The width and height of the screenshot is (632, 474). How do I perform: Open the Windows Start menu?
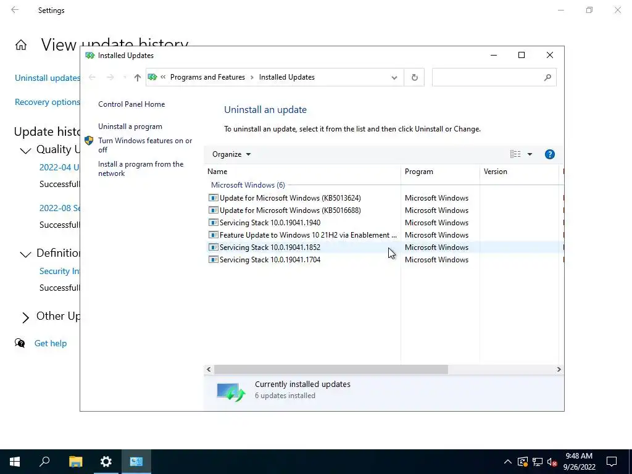pyautogui.click(x=15, y=462)
